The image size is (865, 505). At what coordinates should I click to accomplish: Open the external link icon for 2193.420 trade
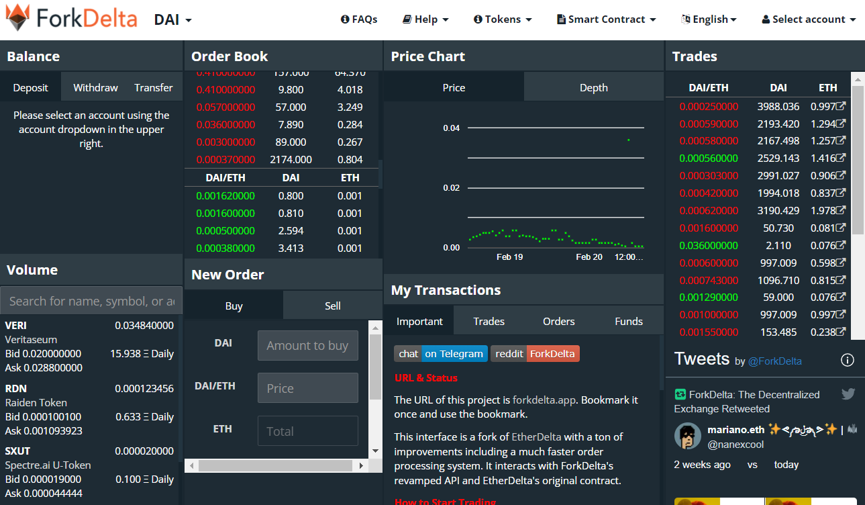(x=841, y=124)
